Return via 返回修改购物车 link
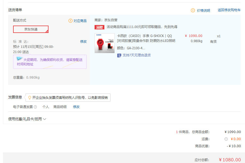Viewport: 245px width, 163px height. point(229,10)
